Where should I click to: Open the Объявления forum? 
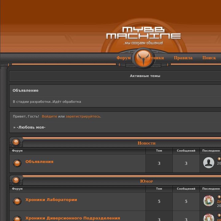click(x=40, y=162)
